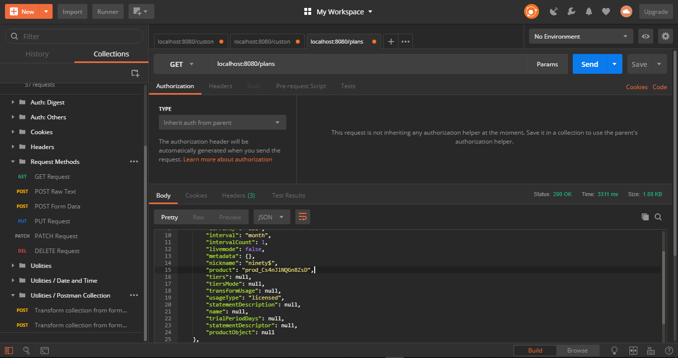Switch to Browse mode
Image resolution: width=678 pixels, height=358 pixels.
577,351
